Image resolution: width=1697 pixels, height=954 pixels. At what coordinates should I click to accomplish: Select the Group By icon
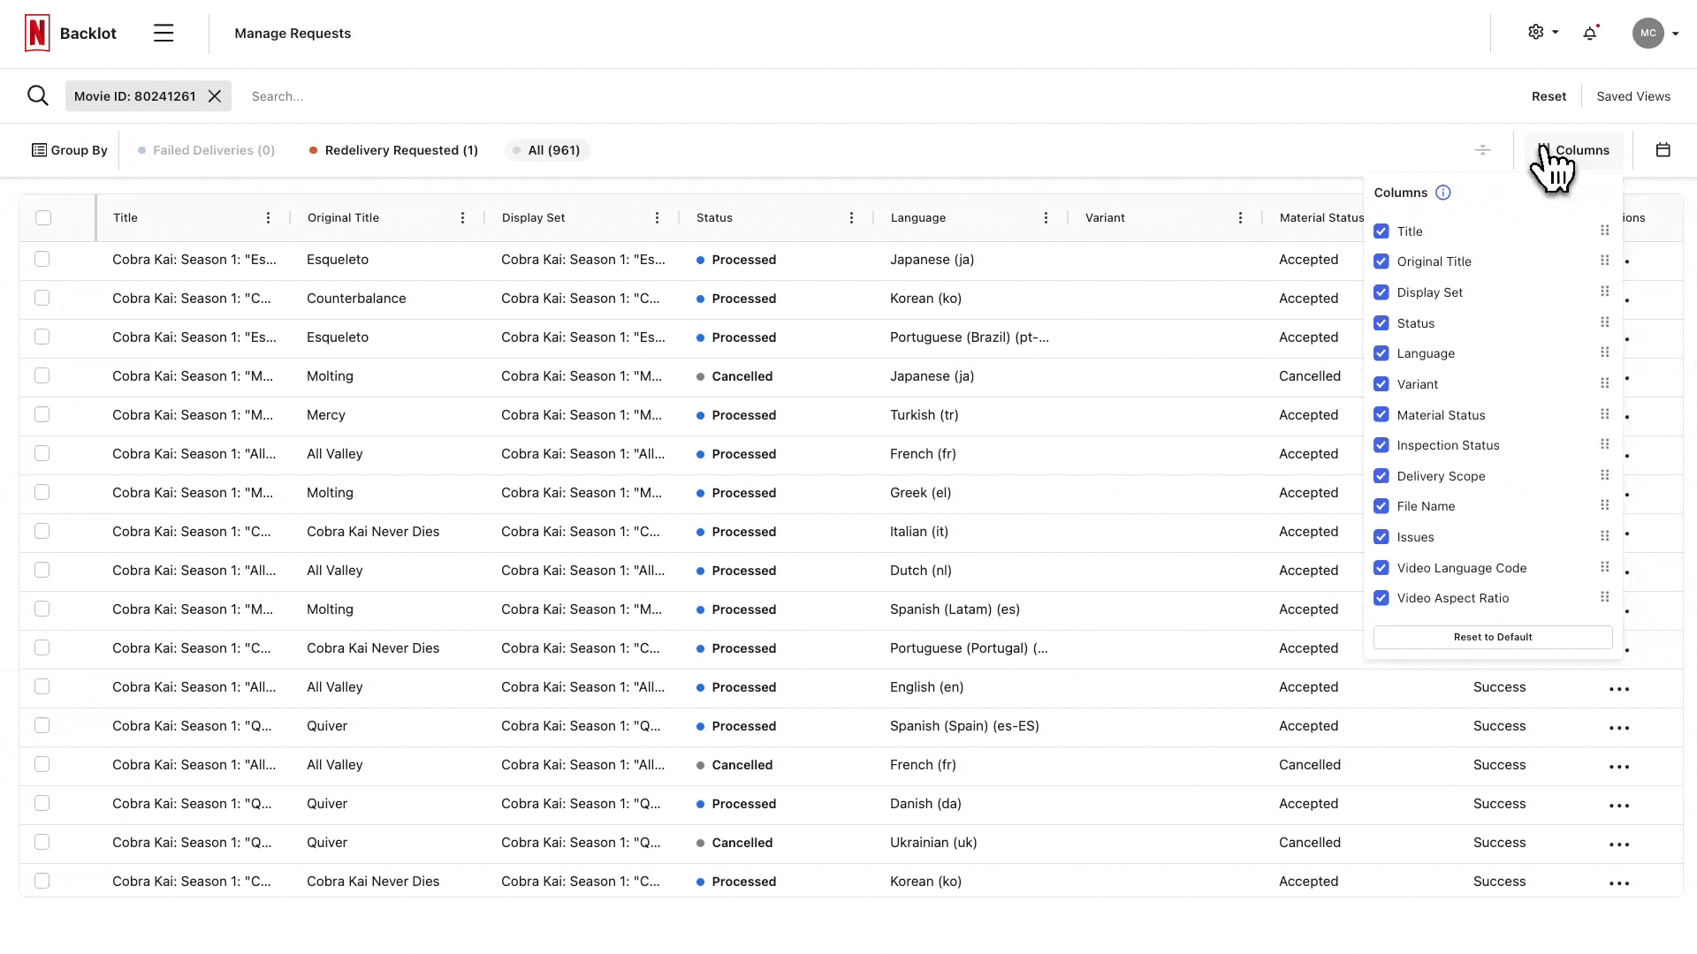point(40,150)
